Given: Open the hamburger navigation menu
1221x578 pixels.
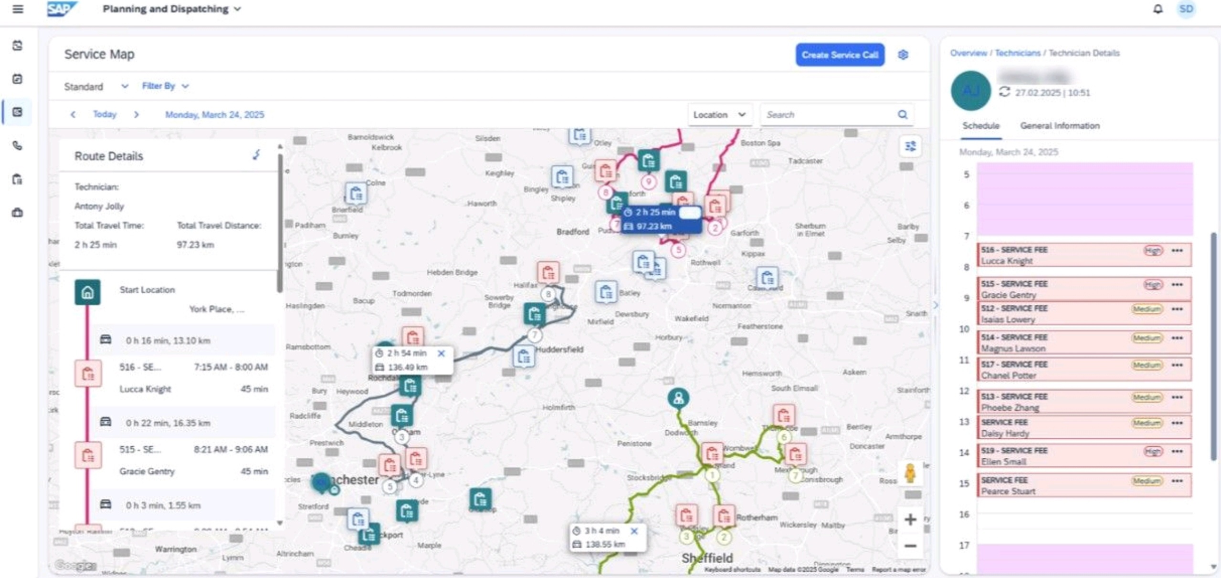Looking at the screenshot, I should (x=18, y=9).
